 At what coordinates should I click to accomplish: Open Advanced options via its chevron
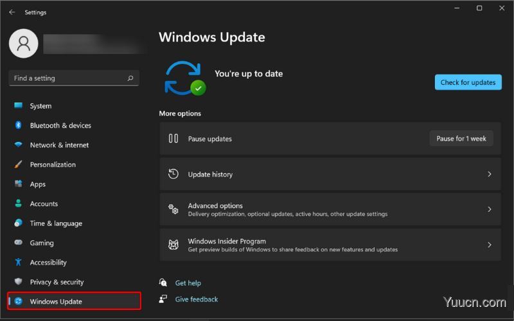(490, 209)
